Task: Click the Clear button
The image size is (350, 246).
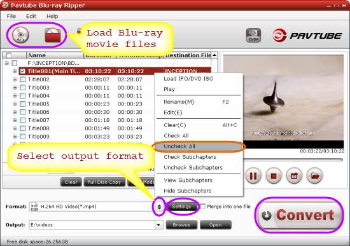Action: (71, 182)
